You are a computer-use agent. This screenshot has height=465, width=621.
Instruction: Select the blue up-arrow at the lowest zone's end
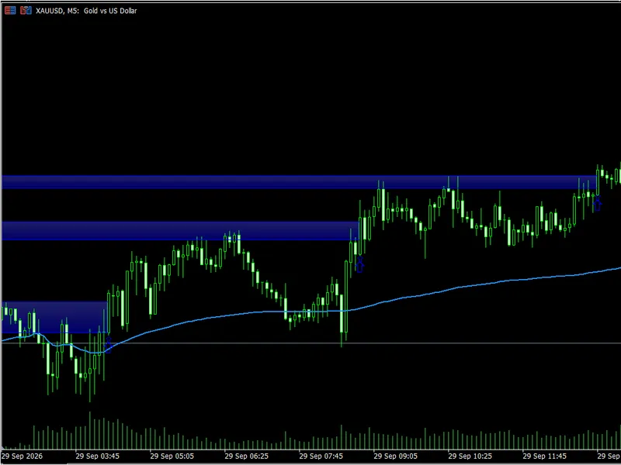tap(108, 345)
